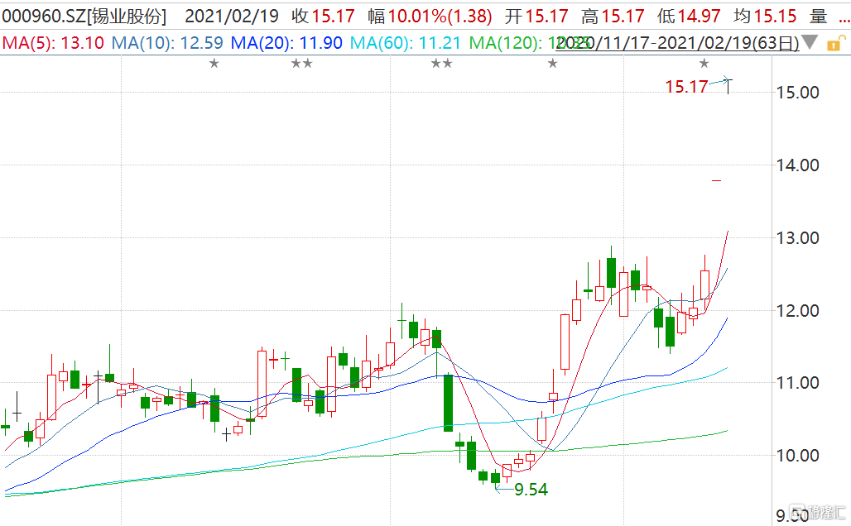This screenshot has height=526, width=851.
Task: Click the 14.00 price axis label
Action: [797, 165]
